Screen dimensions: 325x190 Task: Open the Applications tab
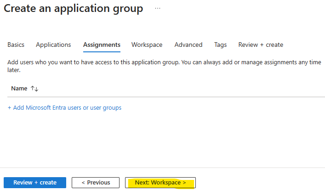[x=53, y=45]
